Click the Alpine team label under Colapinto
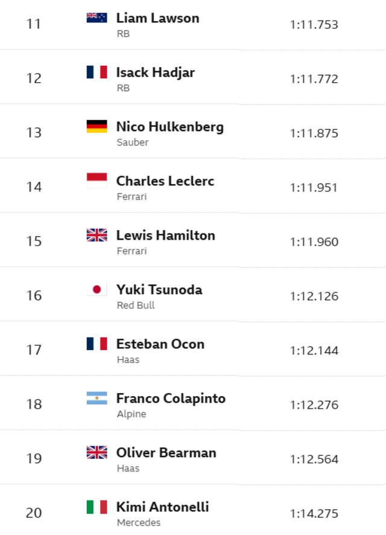 coord(131,414)
